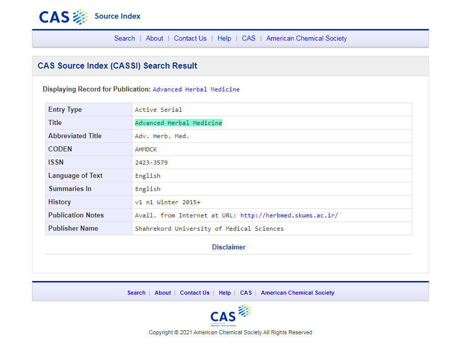Click the Title row label
Screen dimensions: 456x347
55,123
